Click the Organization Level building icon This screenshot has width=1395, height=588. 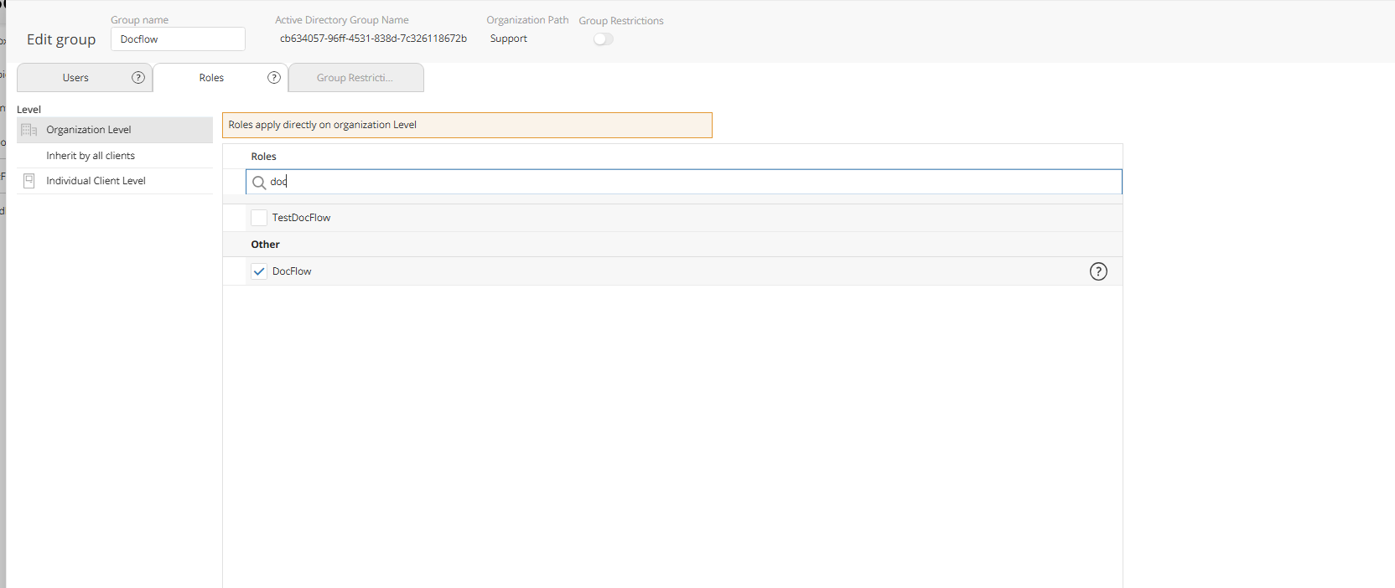tap(29, 130)
